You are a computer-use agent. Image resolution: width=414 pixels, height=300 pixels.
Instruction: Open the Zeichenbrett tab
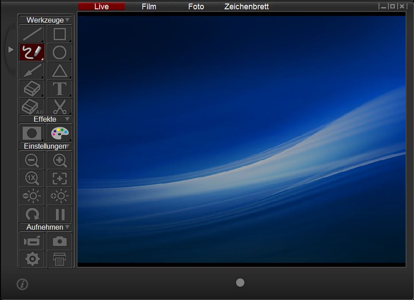(246, 7)
